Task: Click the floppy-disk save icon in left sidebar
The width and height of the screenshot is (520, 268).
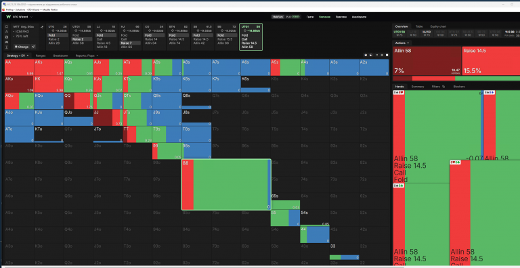Action: click(7, 37)
